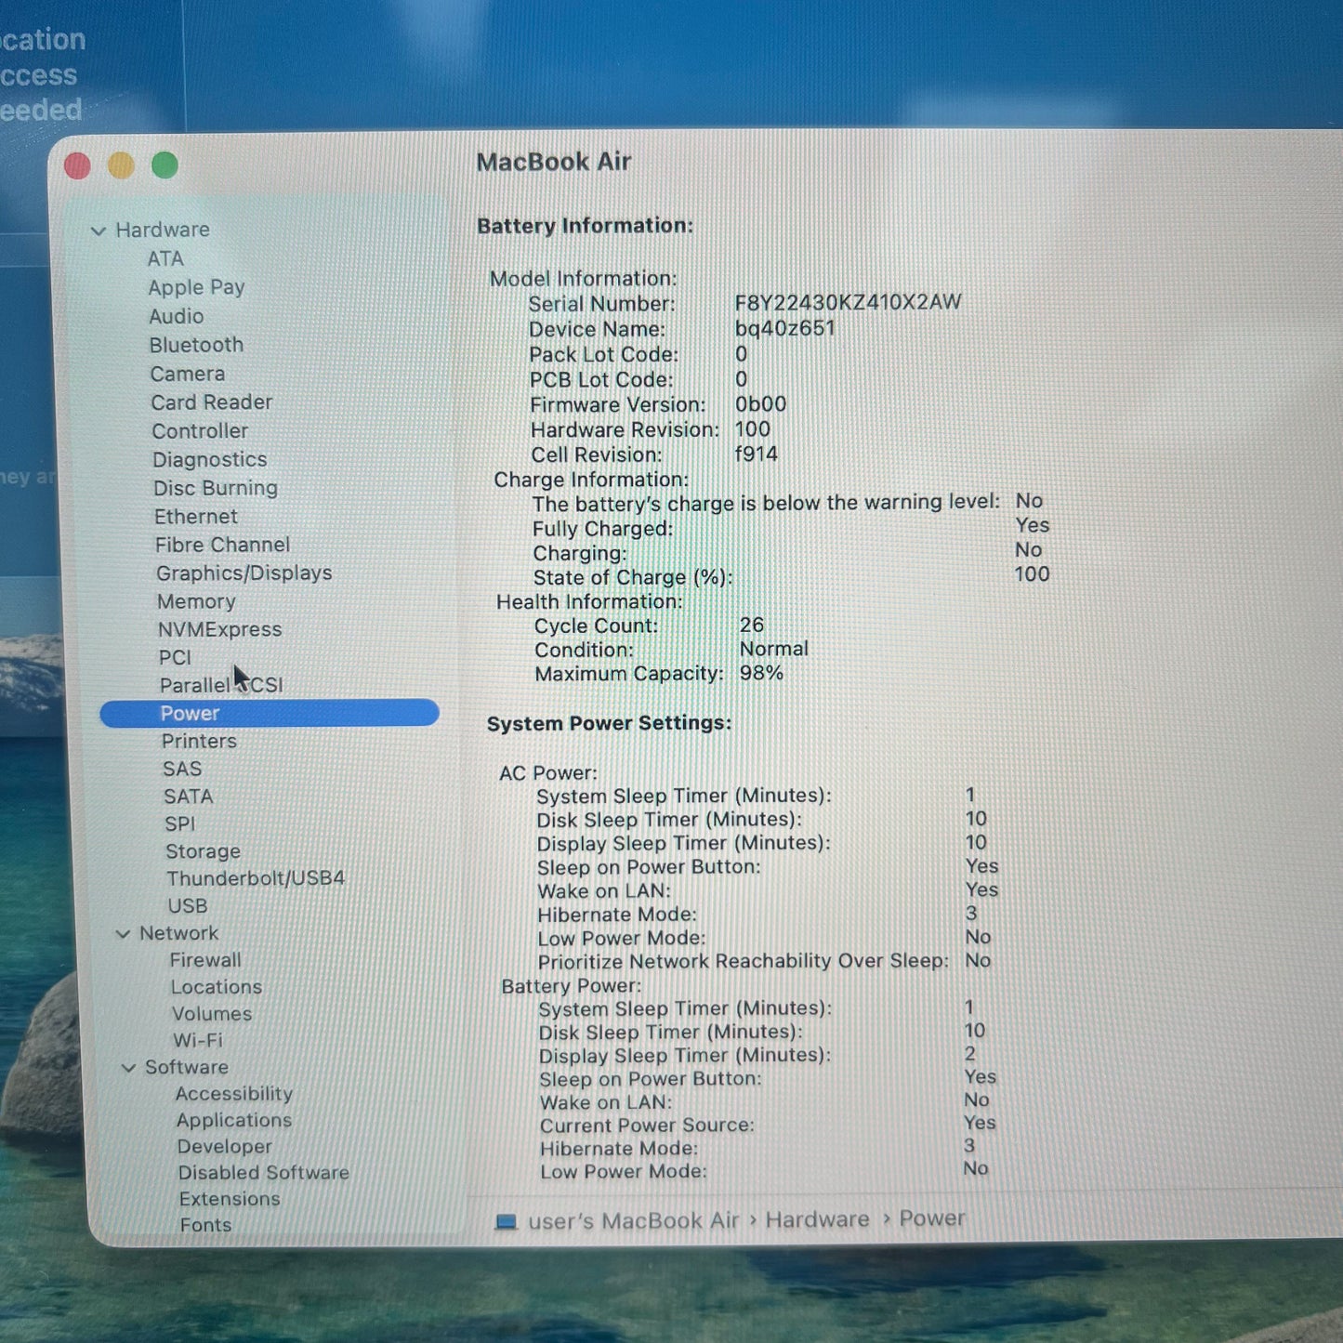This screenshot has height=1343, width=1343.
Task: Open the Volumes sidebar item
Action: click(x=212, y=1014)
